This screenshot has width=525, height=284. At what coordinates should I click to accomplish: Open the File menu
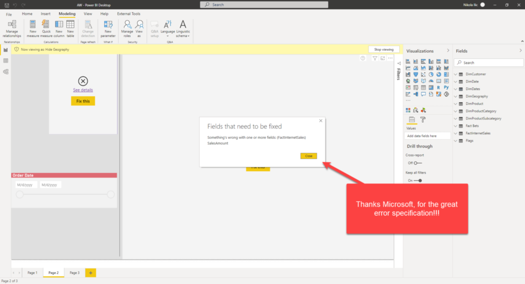(x=9, y=14)
